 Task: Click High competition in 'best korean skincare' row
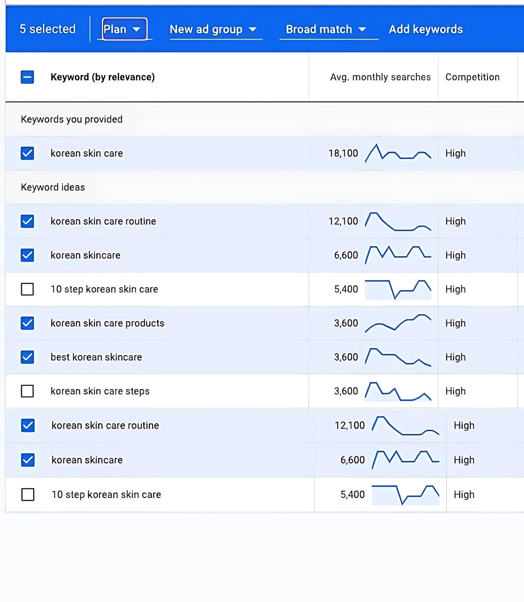[x=456, y=357]
